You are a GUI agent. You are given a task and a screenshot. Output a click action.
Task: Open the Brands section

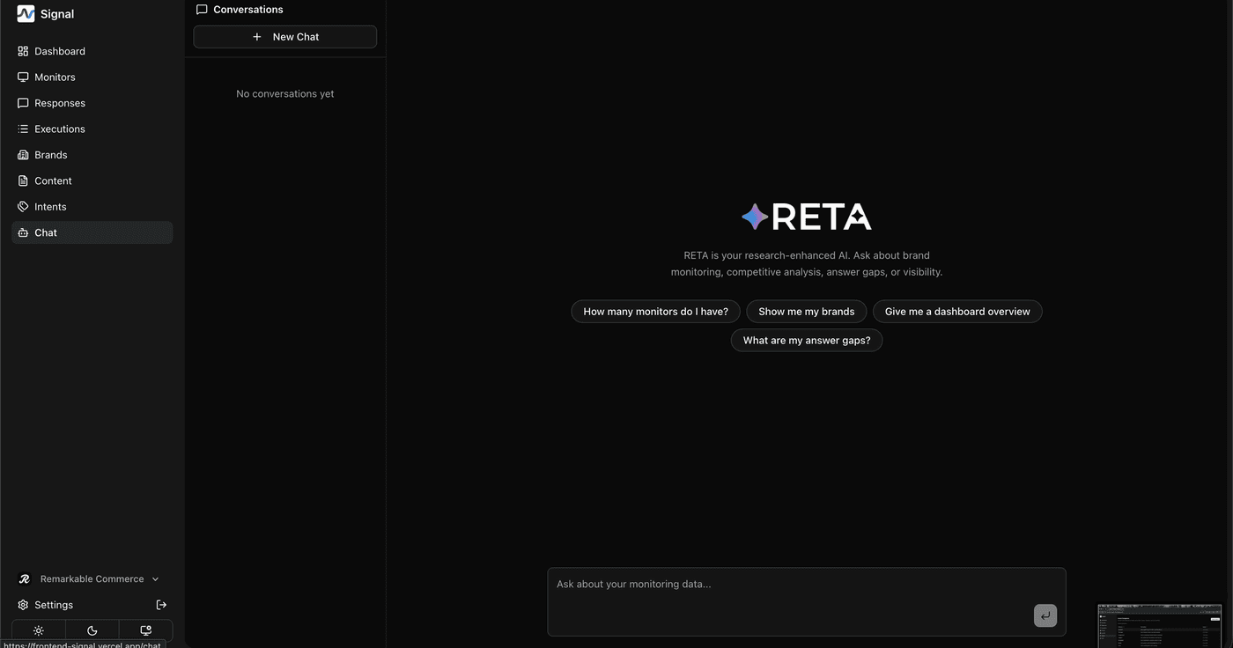[92, 155]
